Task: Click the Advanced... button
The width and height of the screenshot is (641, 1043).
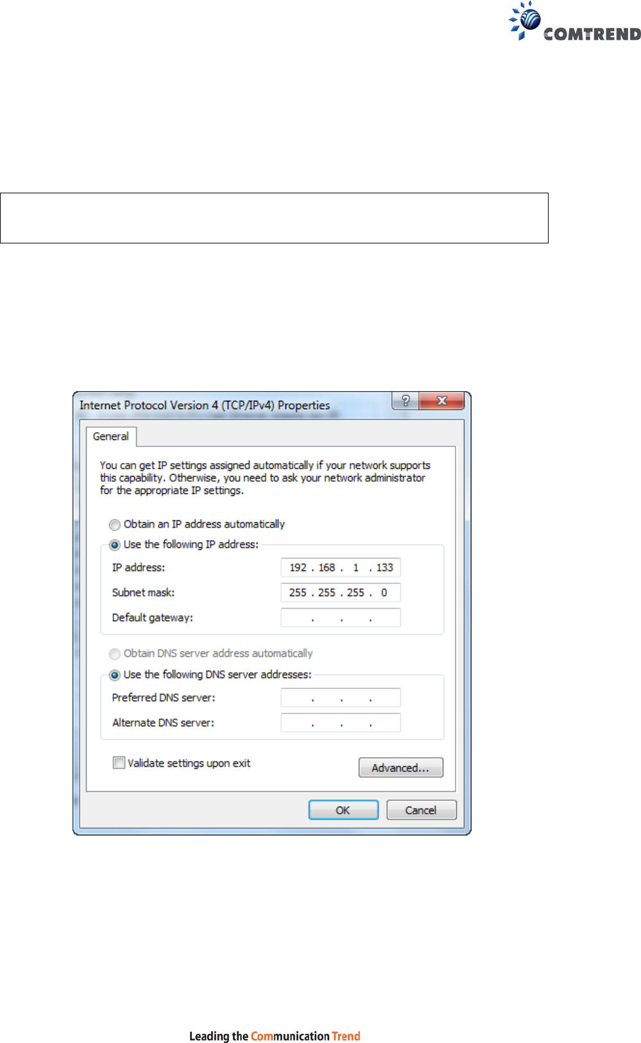Action: (x=400, y=767)
